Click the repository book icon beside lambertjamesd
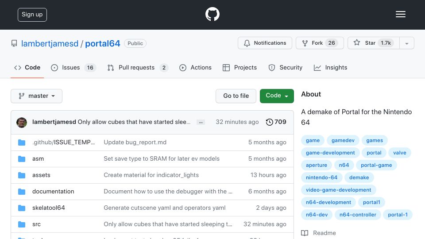This screenshot has height=239, width=425. 14,43
